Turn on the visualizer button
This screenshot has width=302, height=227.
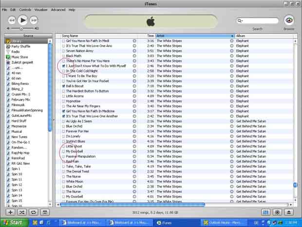[277, 212]
